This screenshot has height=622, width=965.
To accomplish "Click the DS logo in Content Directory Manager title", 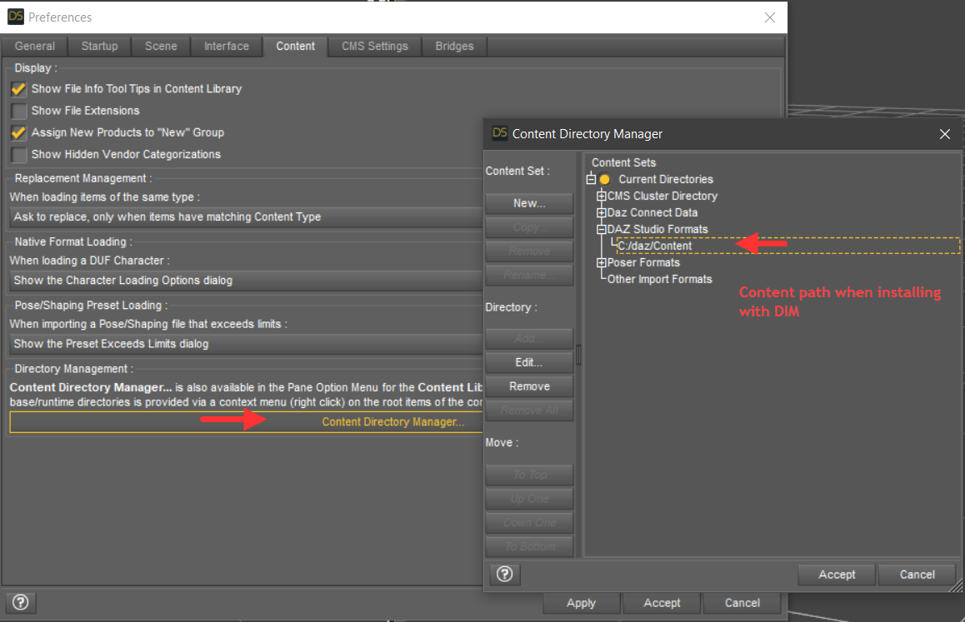I will [x=500, y=133].
